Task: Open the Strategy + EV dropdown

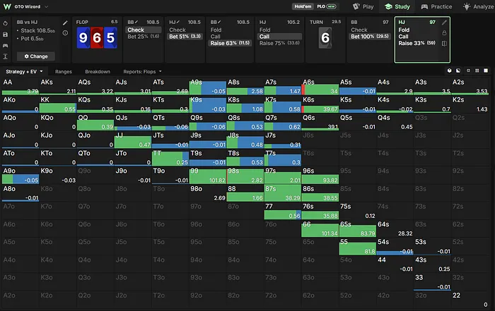Action: tap(24, 72)
